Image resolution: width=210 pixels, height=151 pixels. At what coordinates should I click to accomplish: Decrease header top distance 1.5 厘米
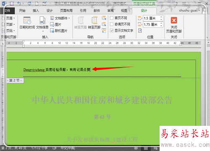[161, 19]
